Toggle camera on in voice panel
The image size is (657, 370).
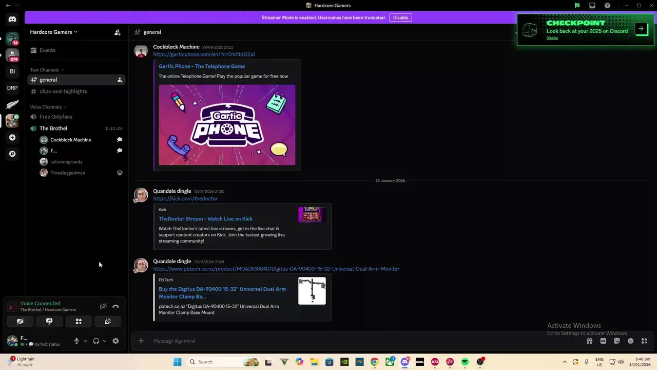(x=20, y=321)
